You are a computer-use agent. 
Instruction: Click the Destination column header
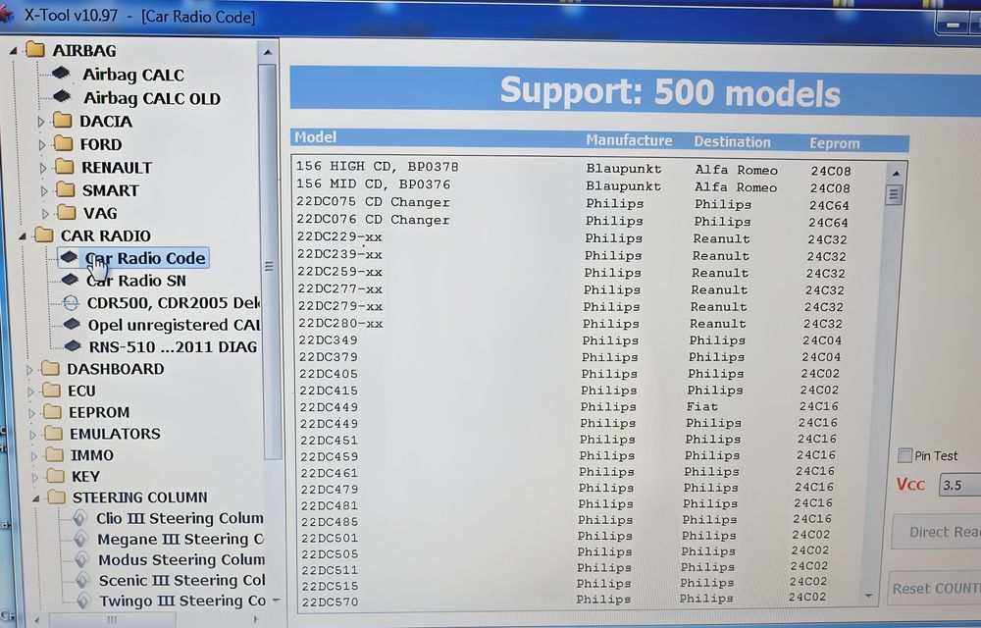732,142
